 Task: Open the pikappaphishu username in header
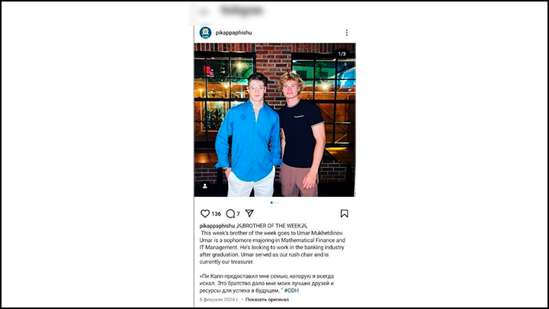[x=233, y=33]
